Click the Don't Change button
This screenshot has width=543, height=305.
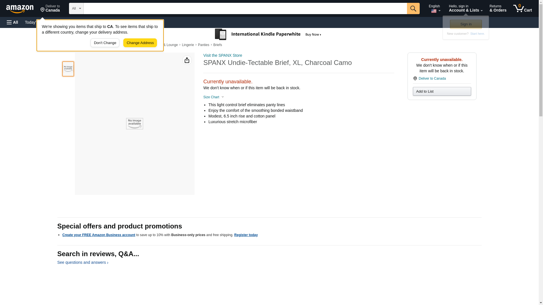[x=105, y=43]
